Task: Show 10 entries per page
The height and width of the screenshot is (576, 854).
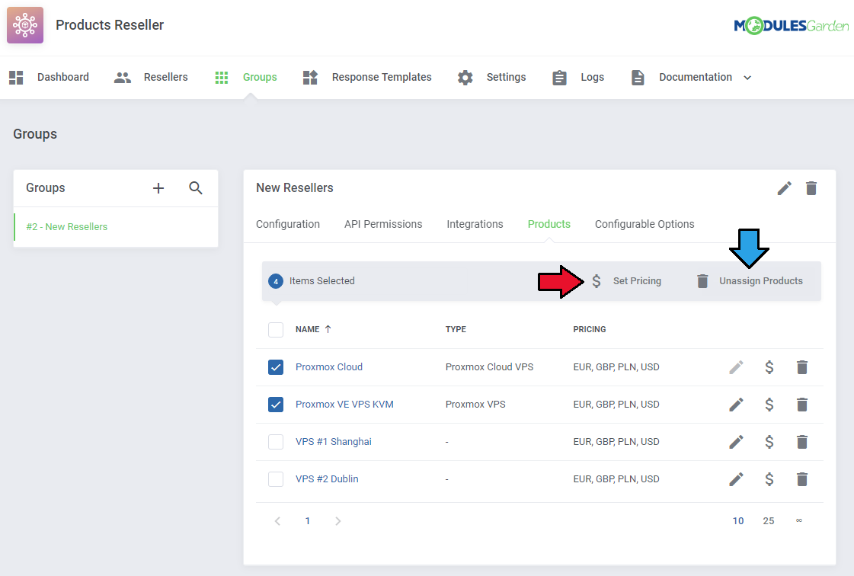Action: (738, 521)
